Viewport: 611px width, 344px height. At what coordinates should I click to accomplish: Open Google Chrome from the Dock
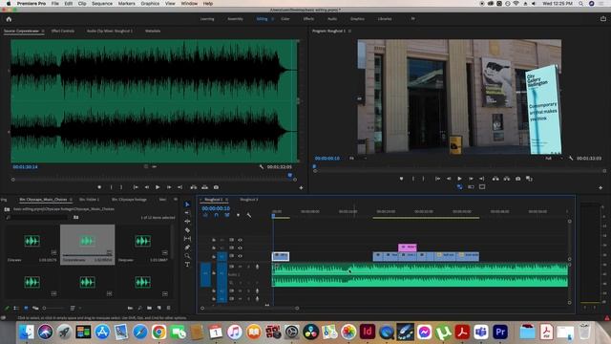158,332
